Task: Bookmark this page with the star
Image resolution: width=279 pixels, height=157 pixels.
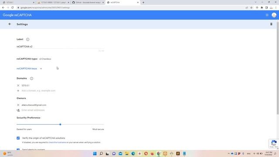Action: 251,8
